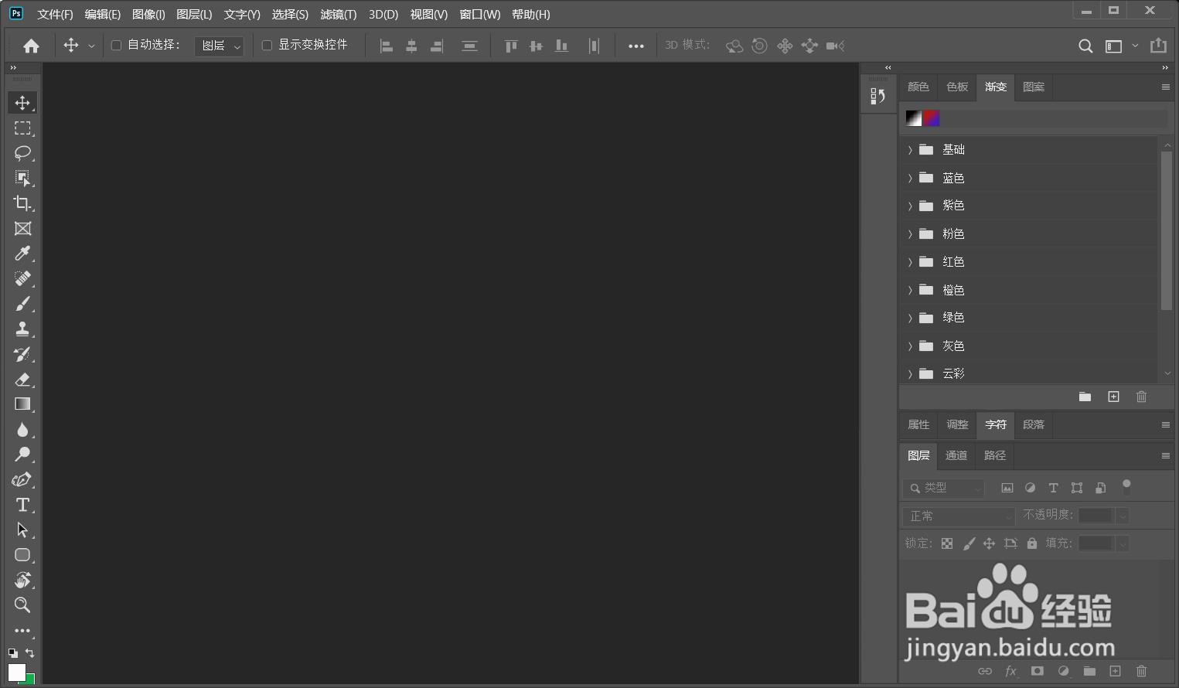Select the Move tool in toolbox
This screenshot has width=1179, height=688.
[22, 103]
